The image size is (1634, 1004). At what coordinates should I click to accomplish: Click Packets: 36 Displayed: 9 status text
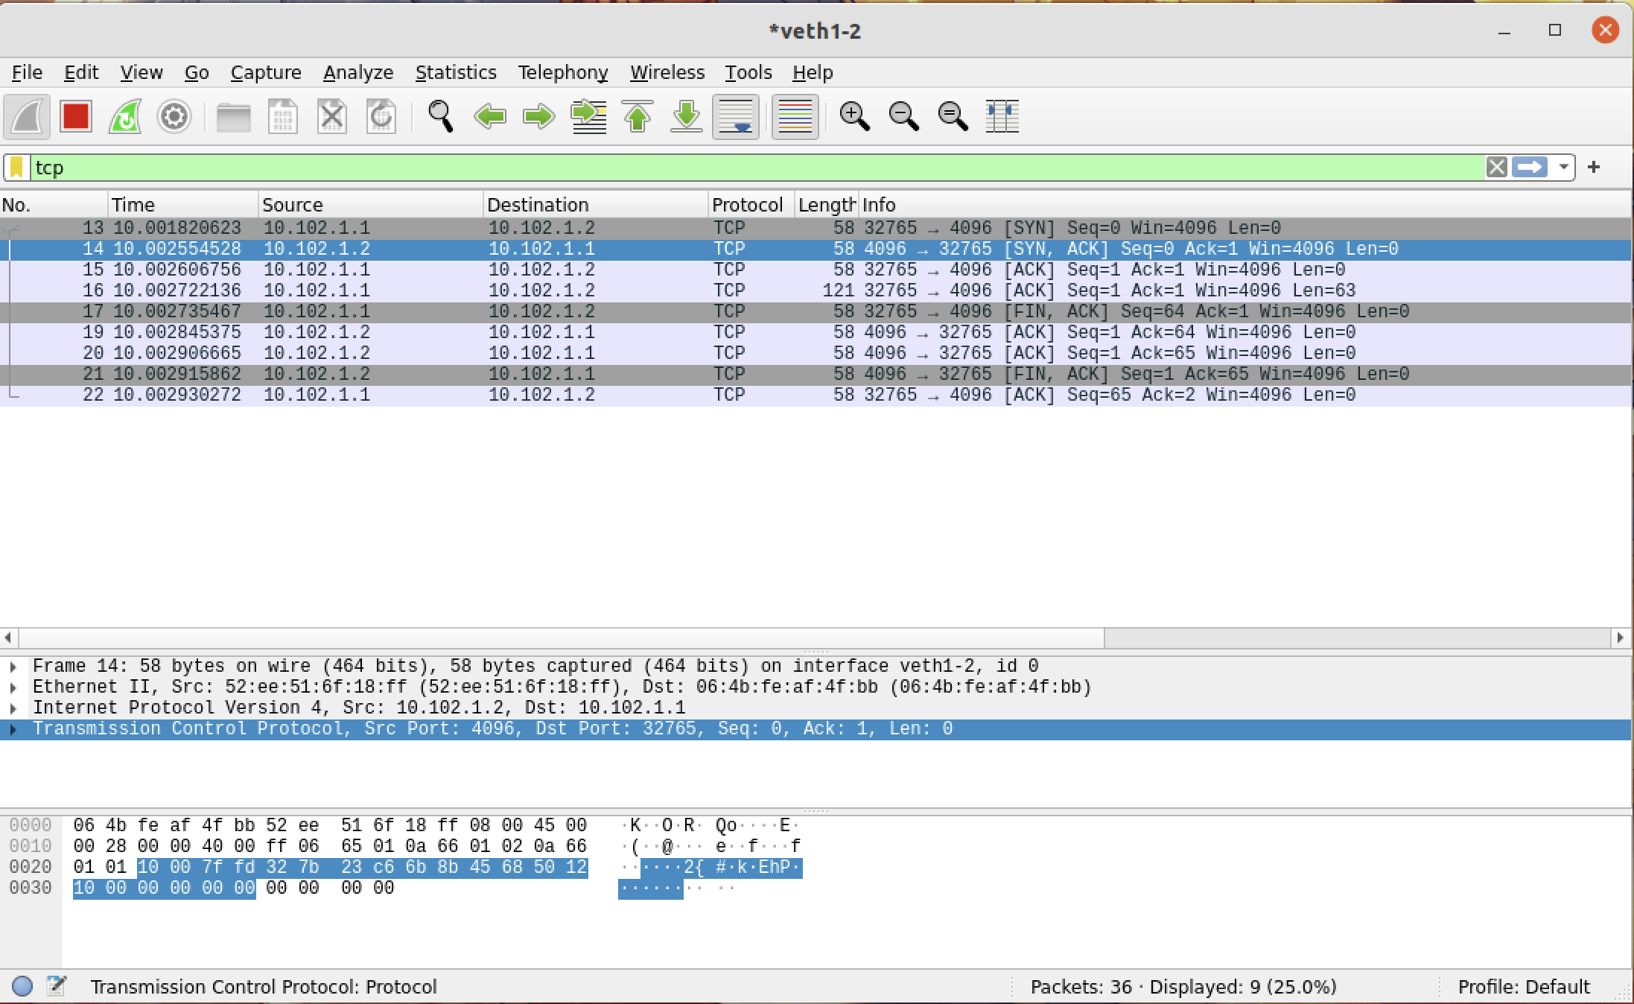tap(1183, 987)
